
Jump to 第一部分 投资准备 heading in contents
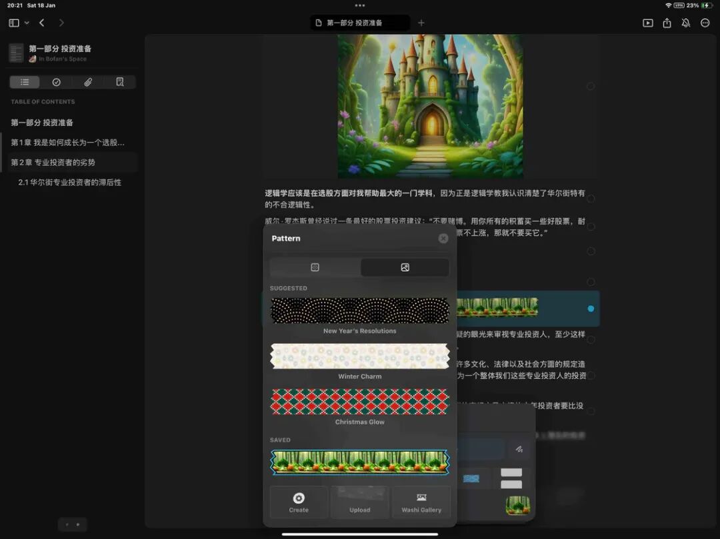pos(42,123)
